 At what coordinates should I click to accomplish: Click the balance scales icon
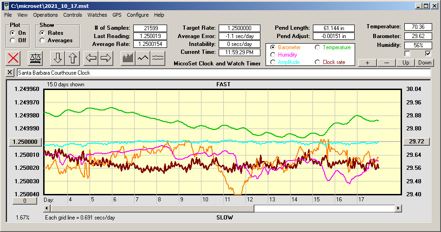(35, 58)
